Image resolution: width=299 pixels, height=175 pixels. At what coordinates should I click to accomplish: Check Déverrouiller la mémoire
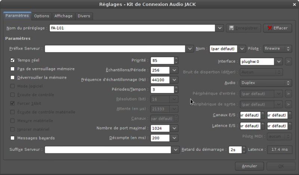[x=12, y=77]
